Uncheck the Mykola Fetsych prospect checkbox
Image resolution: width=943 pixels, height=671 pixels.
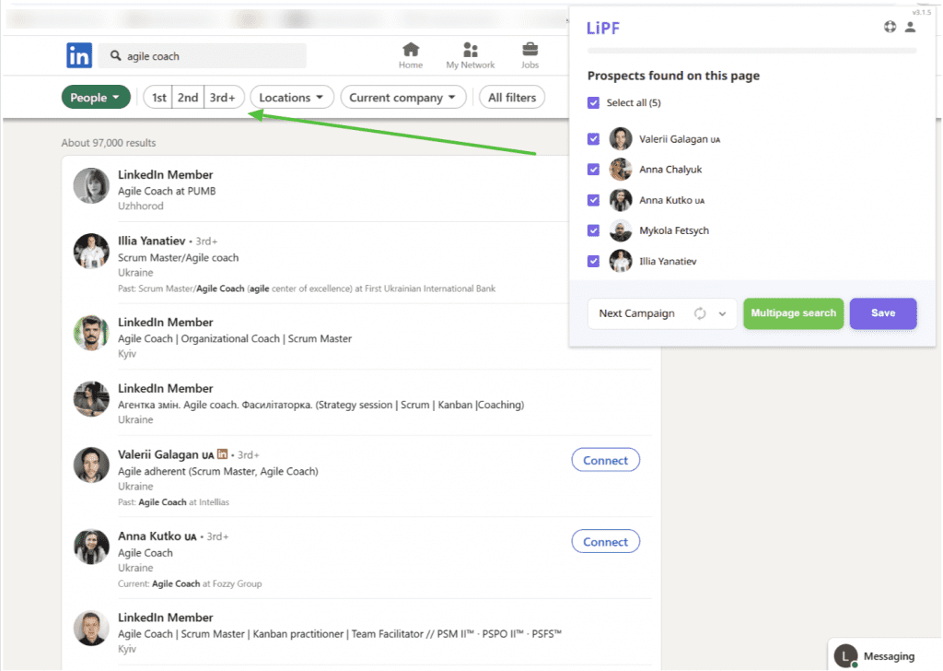tap(594, 230)
